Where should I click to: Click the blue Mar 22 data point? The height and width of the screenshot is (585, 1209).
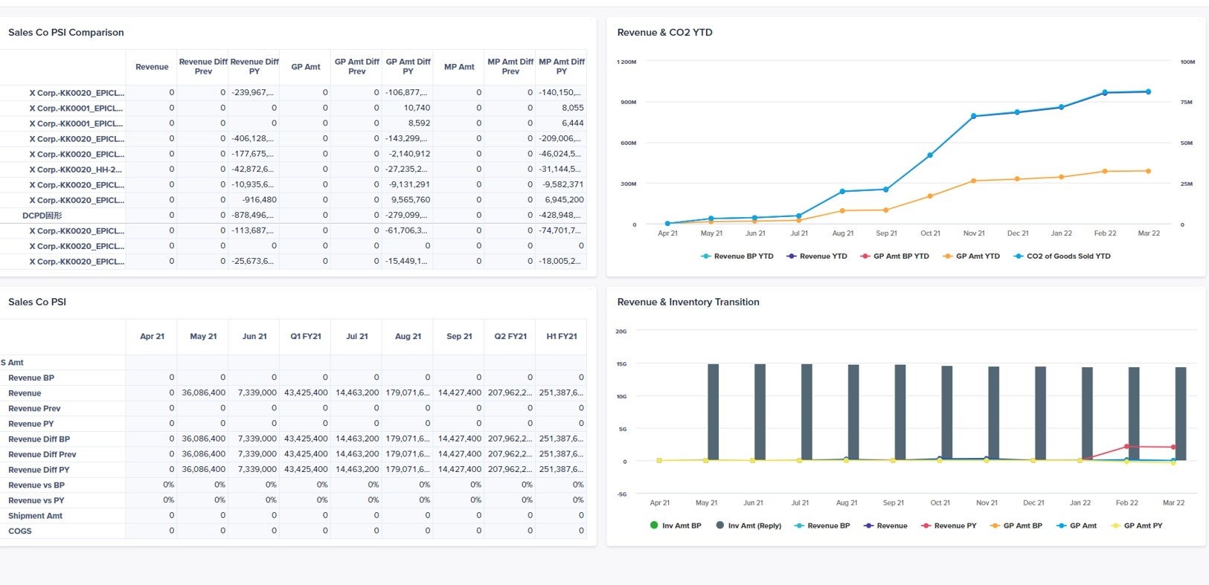(1148, 92)
